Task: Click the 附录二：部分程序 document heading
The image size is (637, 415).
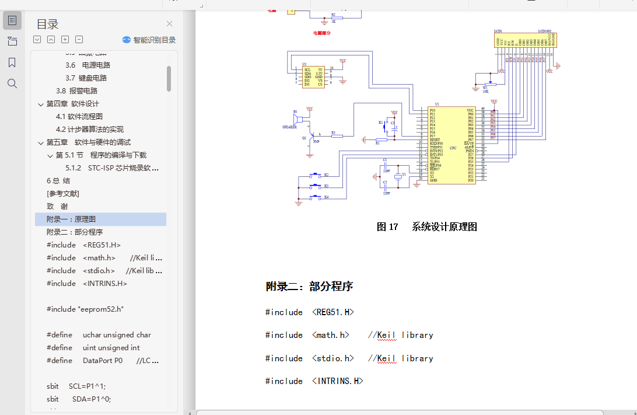Action: coord(309,287)
